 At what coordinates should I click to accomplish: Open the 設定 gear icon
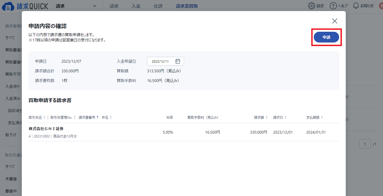click(x=312, y=6)
